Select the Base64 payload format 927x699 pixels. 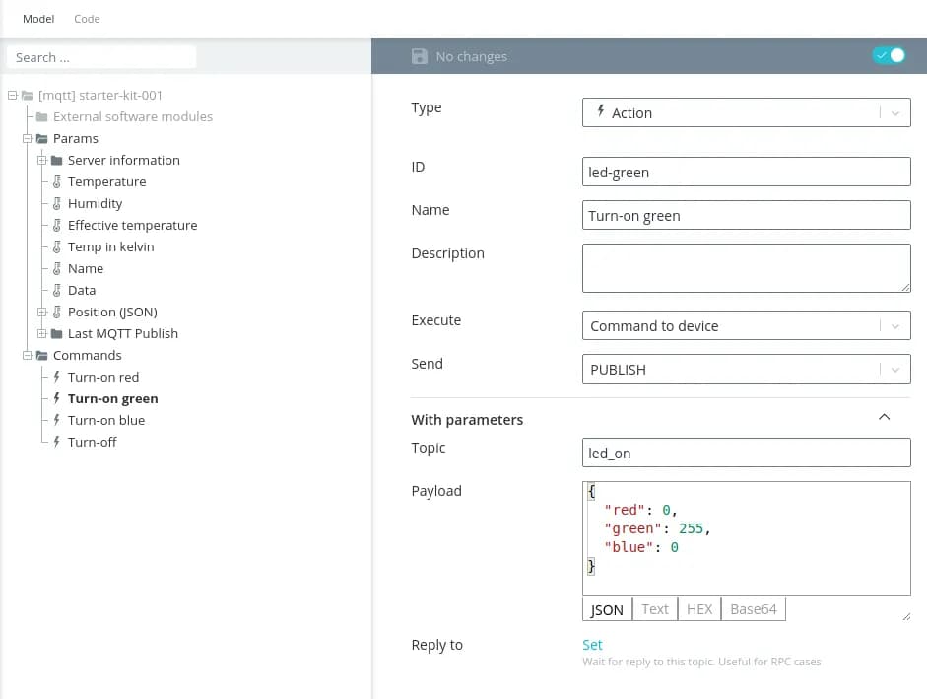(753, 609)
